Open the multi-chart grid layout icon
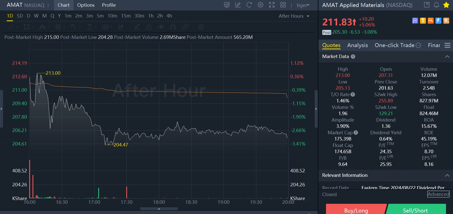Screen dimensions: 453x214 (x=283, y=5)
